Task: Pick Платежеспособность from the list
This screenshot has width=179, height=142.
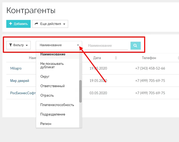Action: pyautogui.click(x=57, y=105)
